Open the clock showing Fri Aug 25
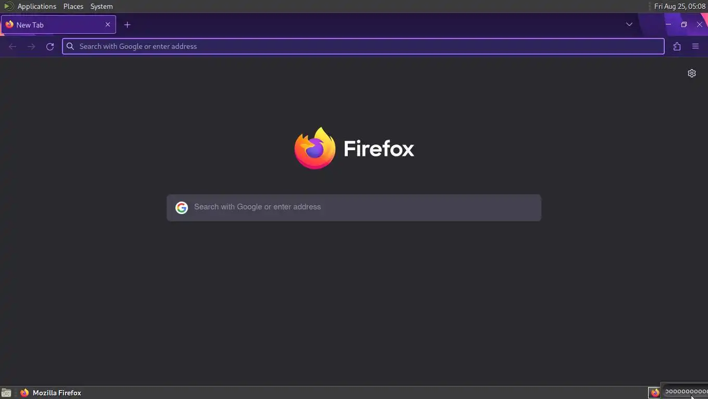This screenshot has height=399, width=708. pos(680,6)
